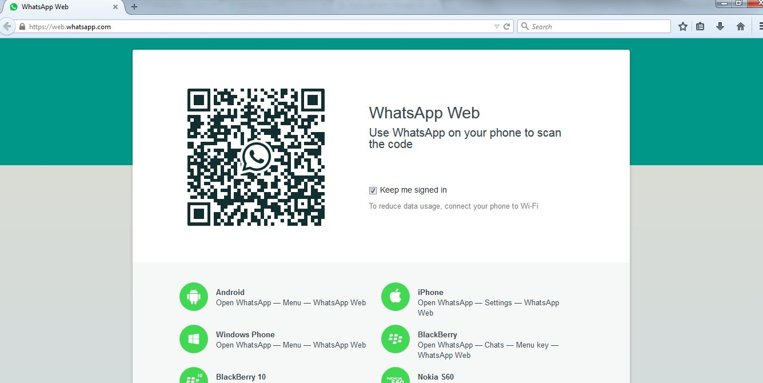
Task: Click the search magnifier icon
Action: point(525,26)
